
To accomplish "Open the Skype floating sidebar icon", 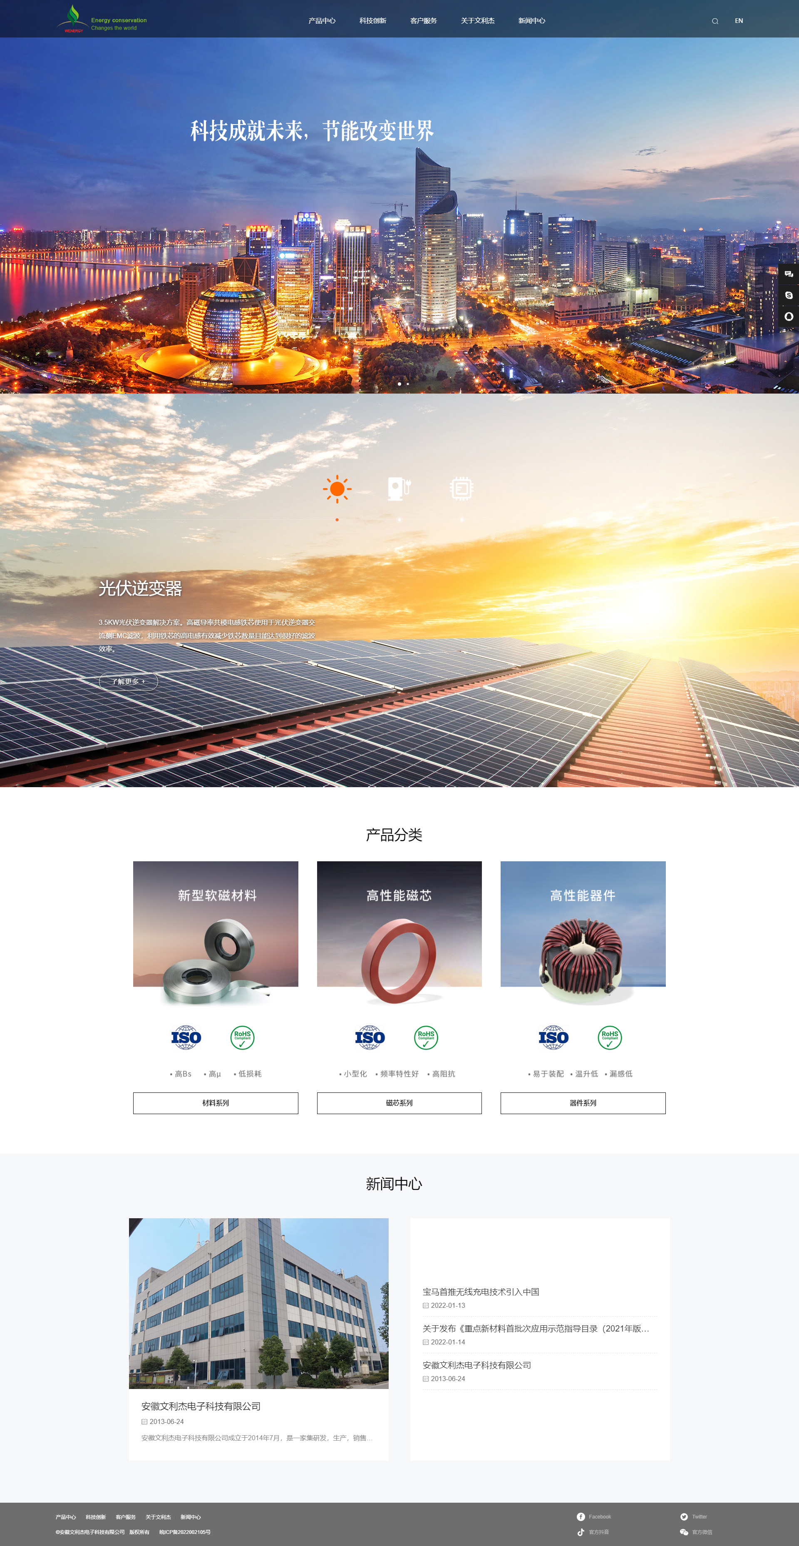I will tap(789, 295).
